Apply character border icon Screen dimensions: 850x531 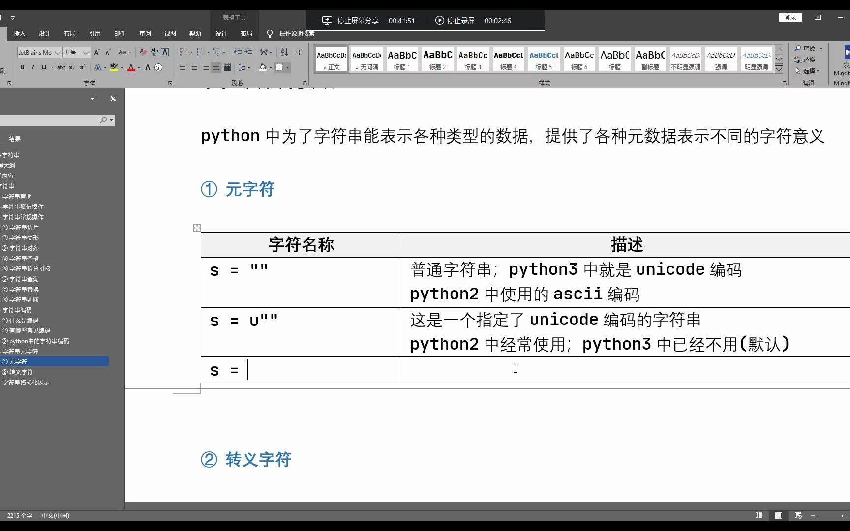(165, 52)
